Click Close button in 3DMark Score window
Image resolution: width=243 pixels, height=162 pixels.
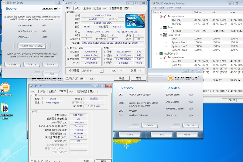[51, 74]
